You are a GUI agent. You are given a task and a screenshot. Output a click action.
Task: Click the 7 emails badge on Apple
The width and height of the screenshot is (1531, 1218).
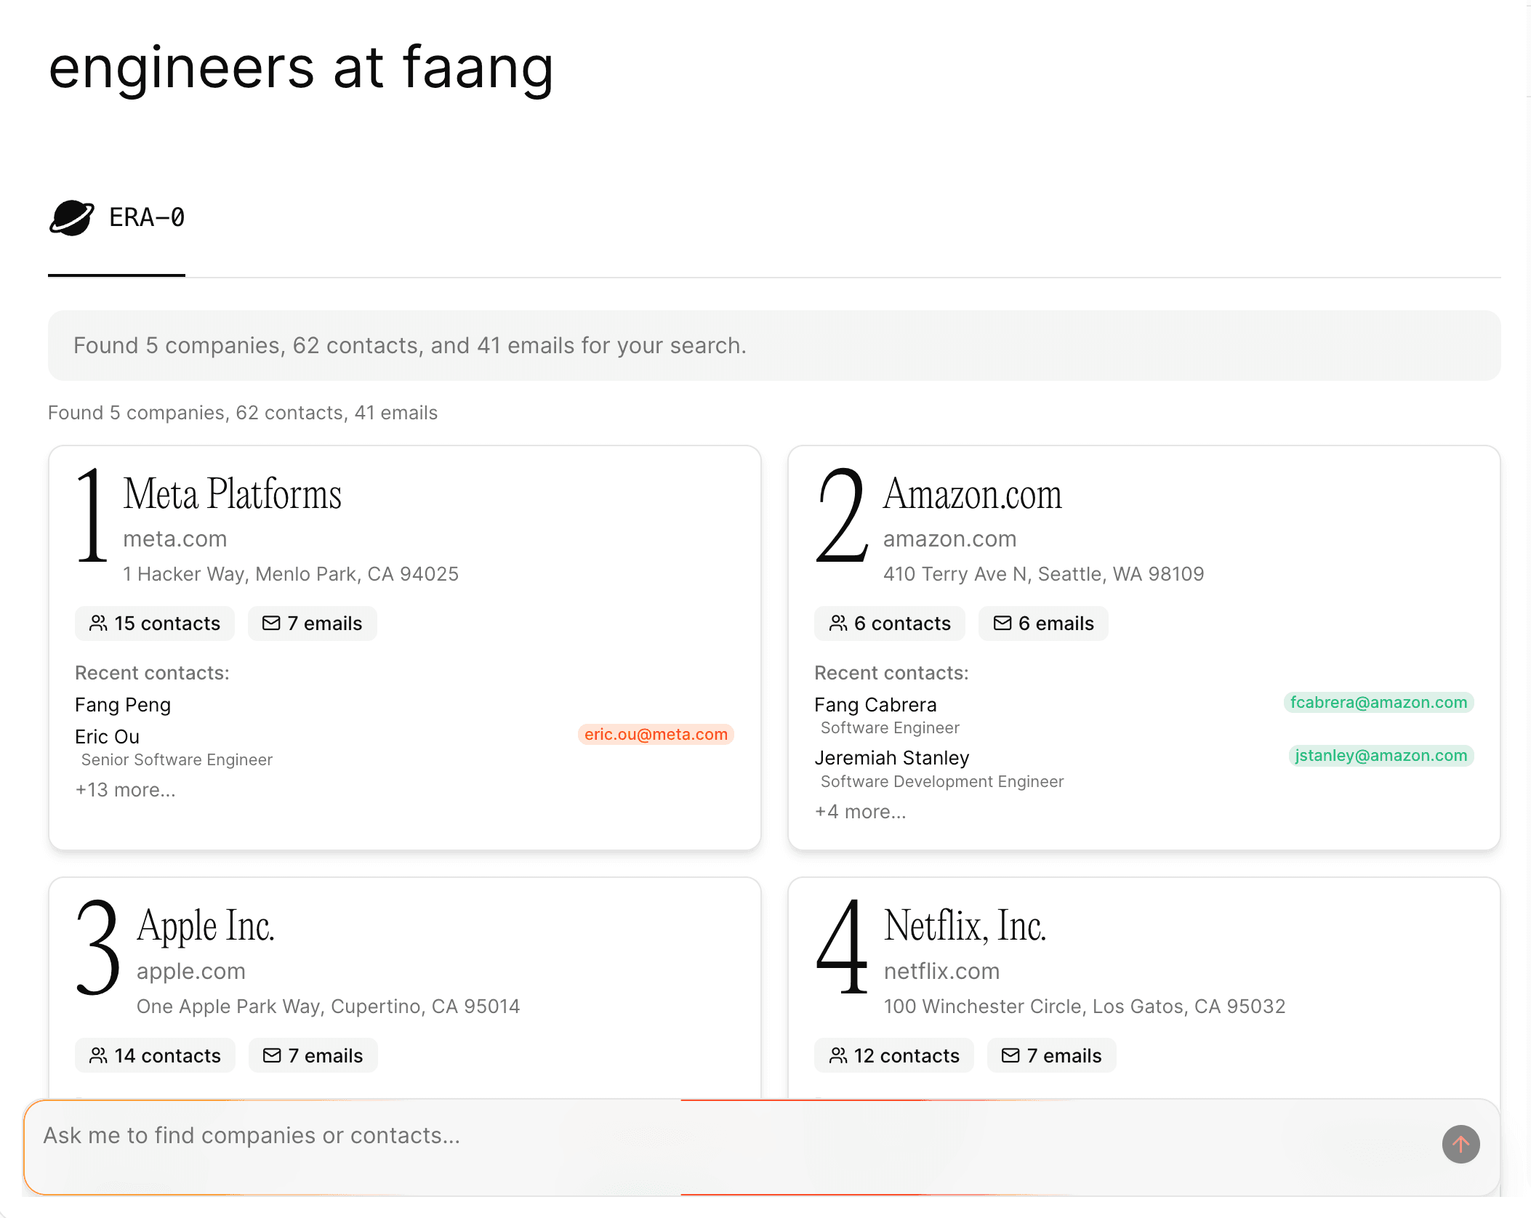(x=313, y=1055)
